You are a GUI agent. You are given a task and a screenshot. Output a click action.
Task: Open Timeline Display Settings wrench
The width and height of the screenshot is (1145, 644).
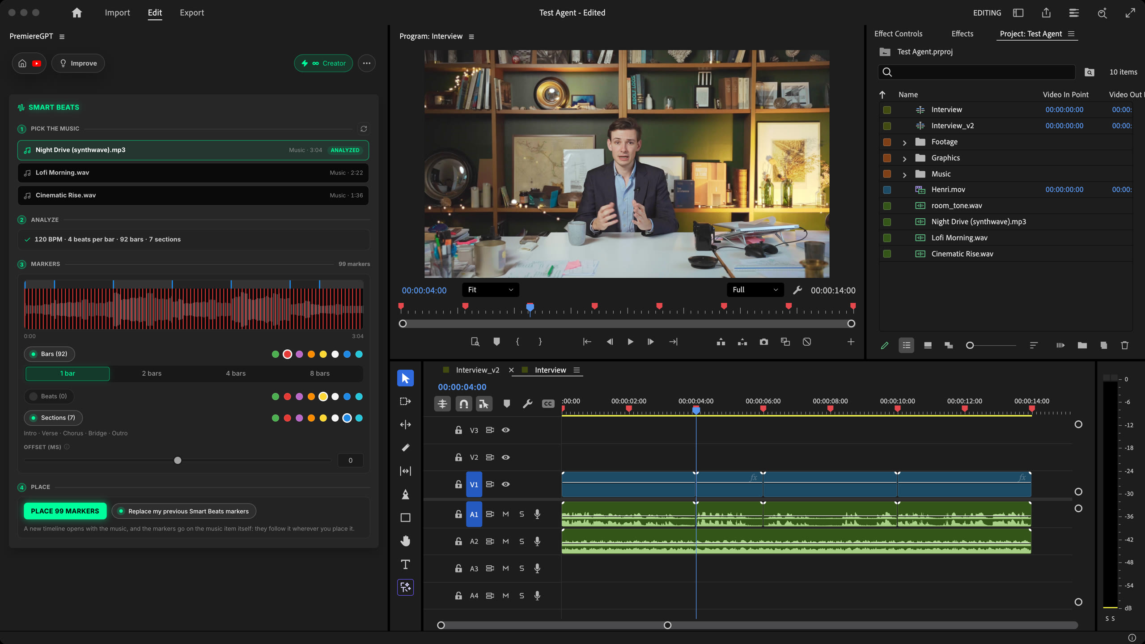coord(527,404)
